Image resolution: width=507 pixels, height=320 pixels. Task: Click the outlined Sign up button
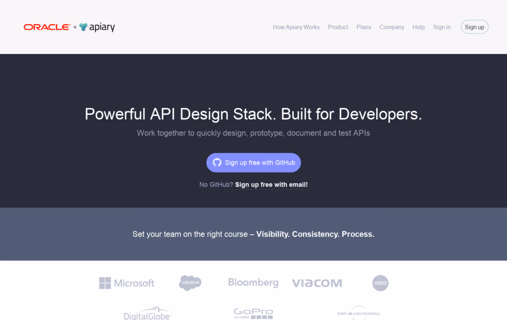point(475,27)
